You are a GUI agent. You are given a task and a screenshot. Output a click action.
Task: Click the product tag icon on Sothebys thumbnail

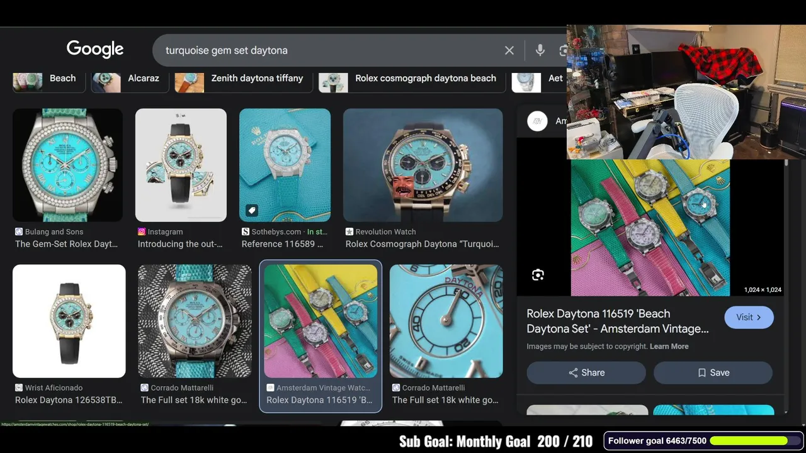coord(251,210)
